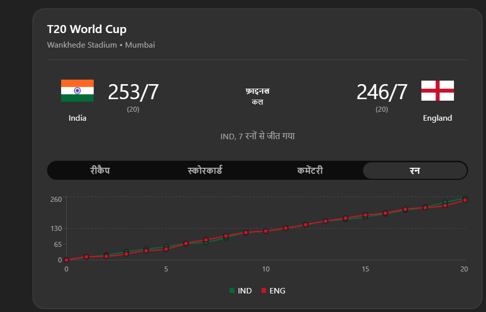Image resolution: width=486 pixels, height=312 pixels.
Task: Click the chart data point at over 15
Action: pos(365,215)
